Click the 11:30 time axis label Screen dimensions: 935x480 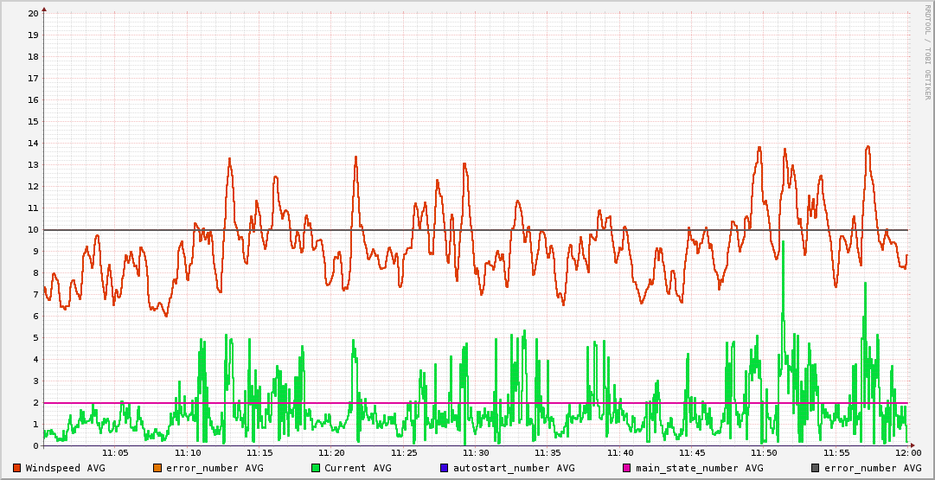tap(476, 453)
